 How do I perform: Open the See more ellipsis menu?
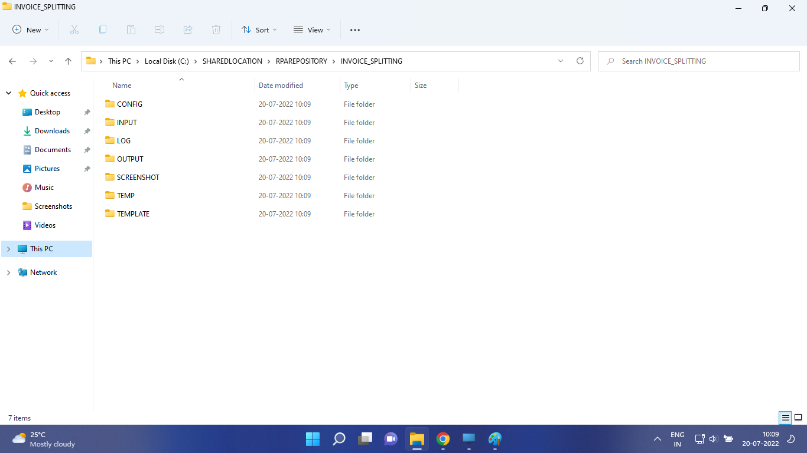[x=354, y=29]
